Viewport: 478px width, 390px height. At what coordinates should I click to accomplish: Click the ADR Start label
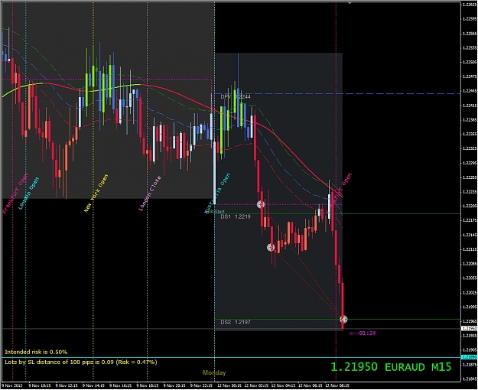pyautogui.click(x=215, y=212)
